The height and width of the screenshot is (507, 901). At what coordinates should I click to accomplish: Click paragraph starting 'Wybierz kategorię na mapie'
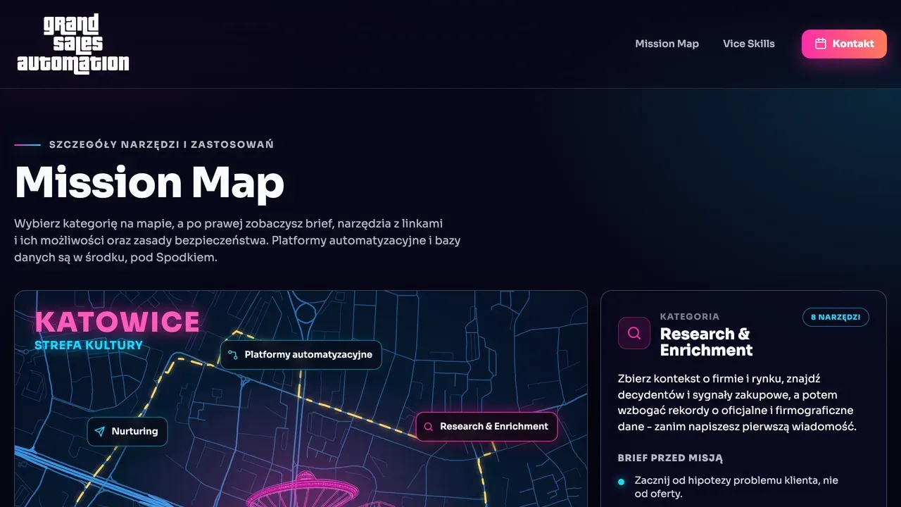[237, 240]
